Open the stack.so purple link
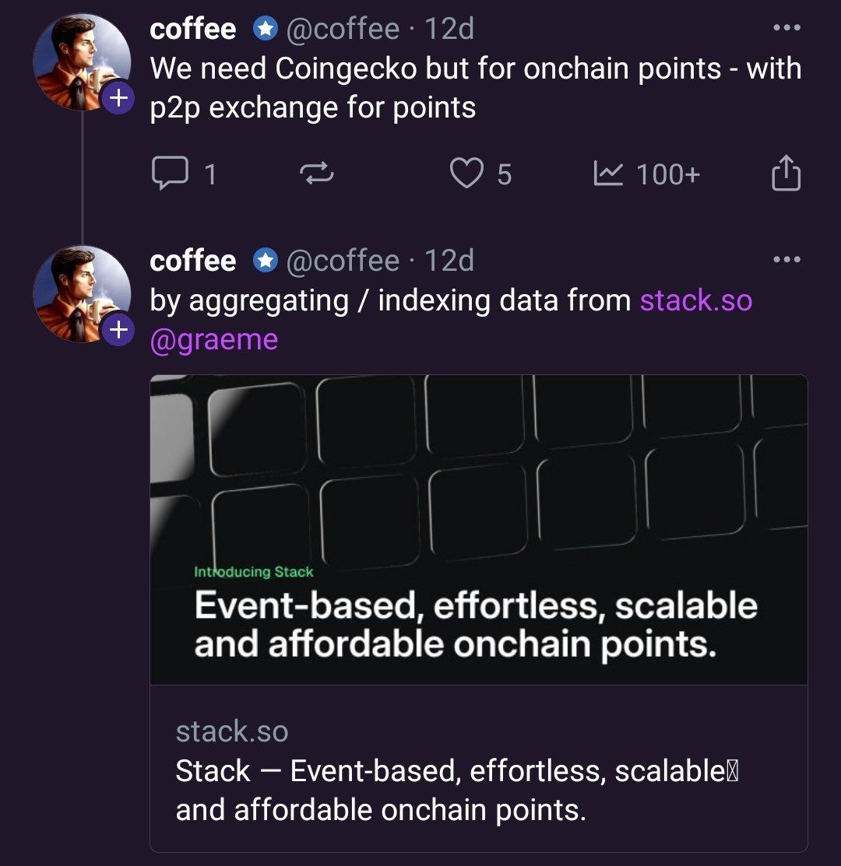 pos(696,300)
